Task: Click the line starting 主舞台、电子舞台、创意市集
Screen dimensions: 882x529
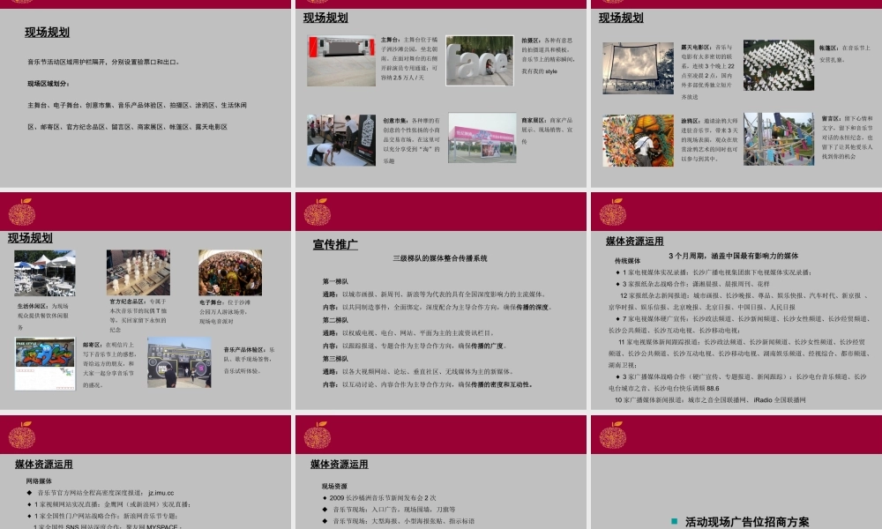Action: click(138, 106)
